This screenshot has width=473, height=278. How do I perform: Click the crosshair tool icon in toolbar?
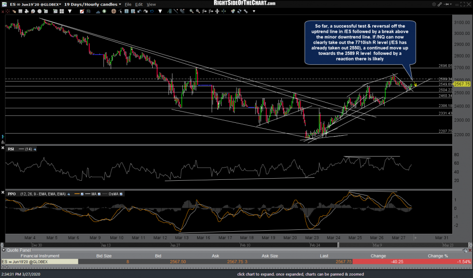coord(7,11)
